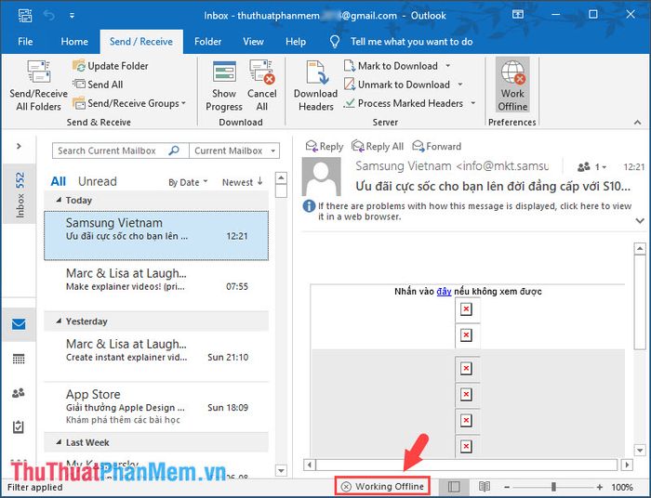Open the Folder ribbon tab

click(207, 42)
